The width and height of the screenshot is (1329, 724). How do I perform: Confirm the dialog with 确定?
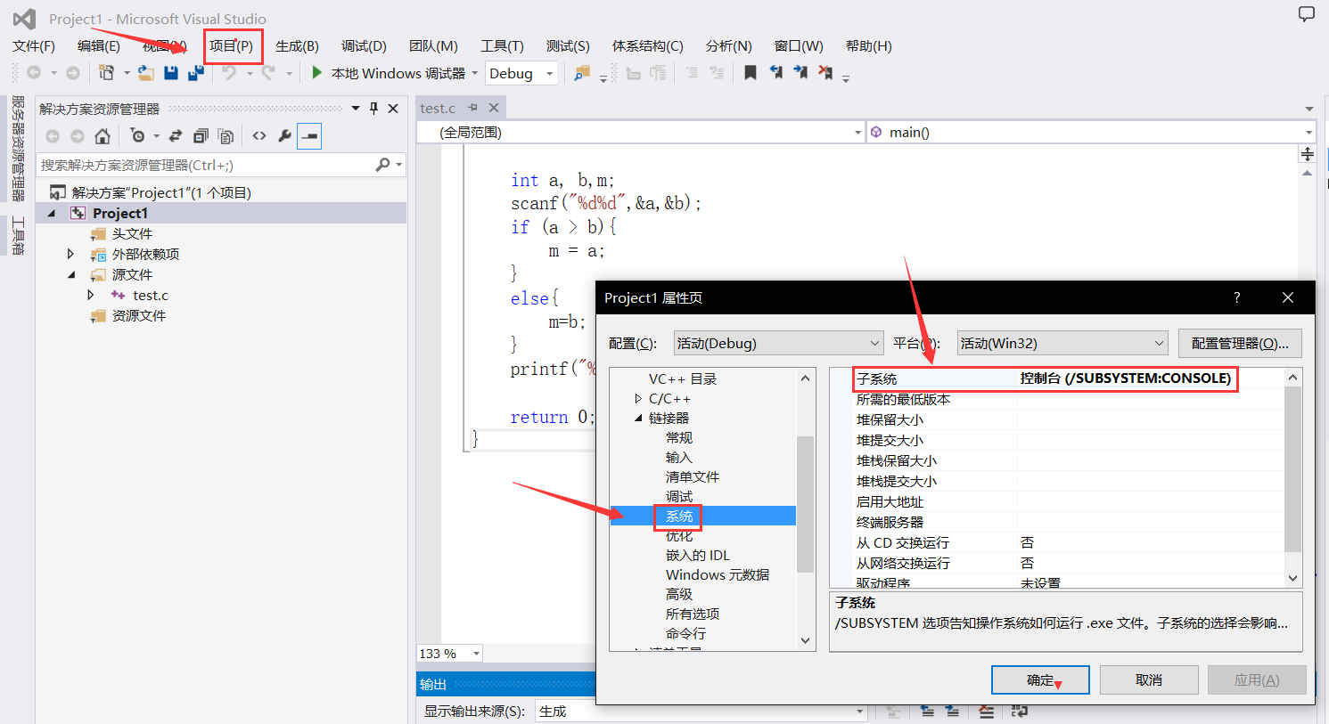click(x=1040, y=679)
